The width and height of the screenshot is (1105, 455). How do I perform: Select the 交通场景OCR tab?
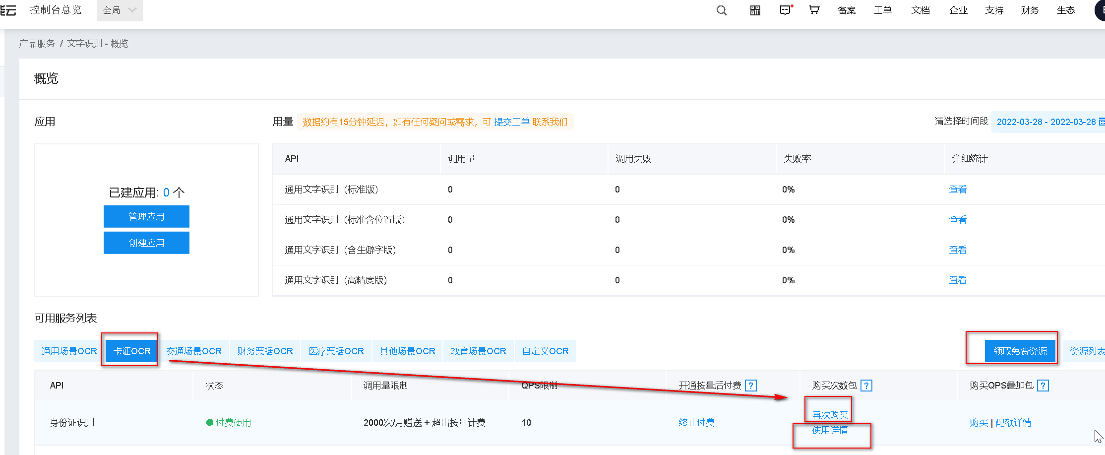point(194,351)
